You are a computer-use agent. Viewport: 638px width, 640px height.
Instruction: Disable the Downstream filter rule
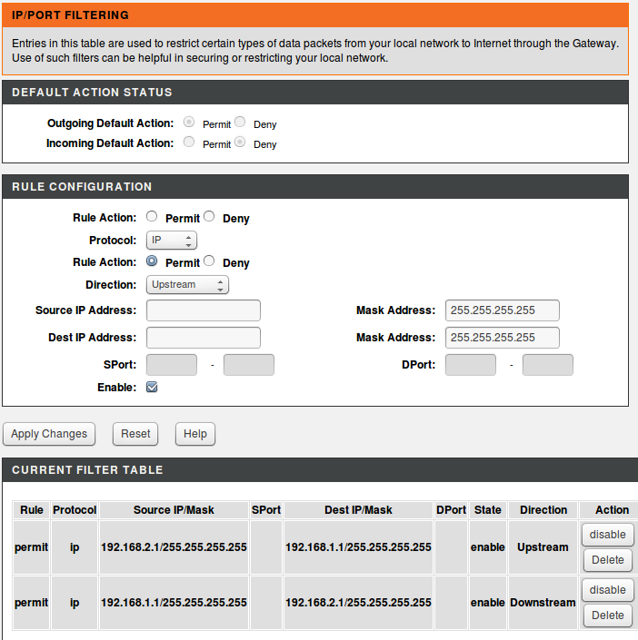tap(608, 590)
